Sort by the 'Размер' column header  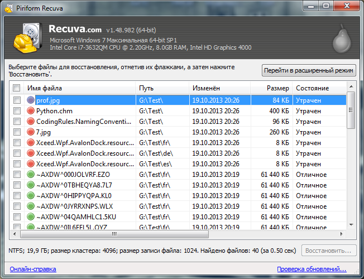pyautogui.click(x=271, y=88)
